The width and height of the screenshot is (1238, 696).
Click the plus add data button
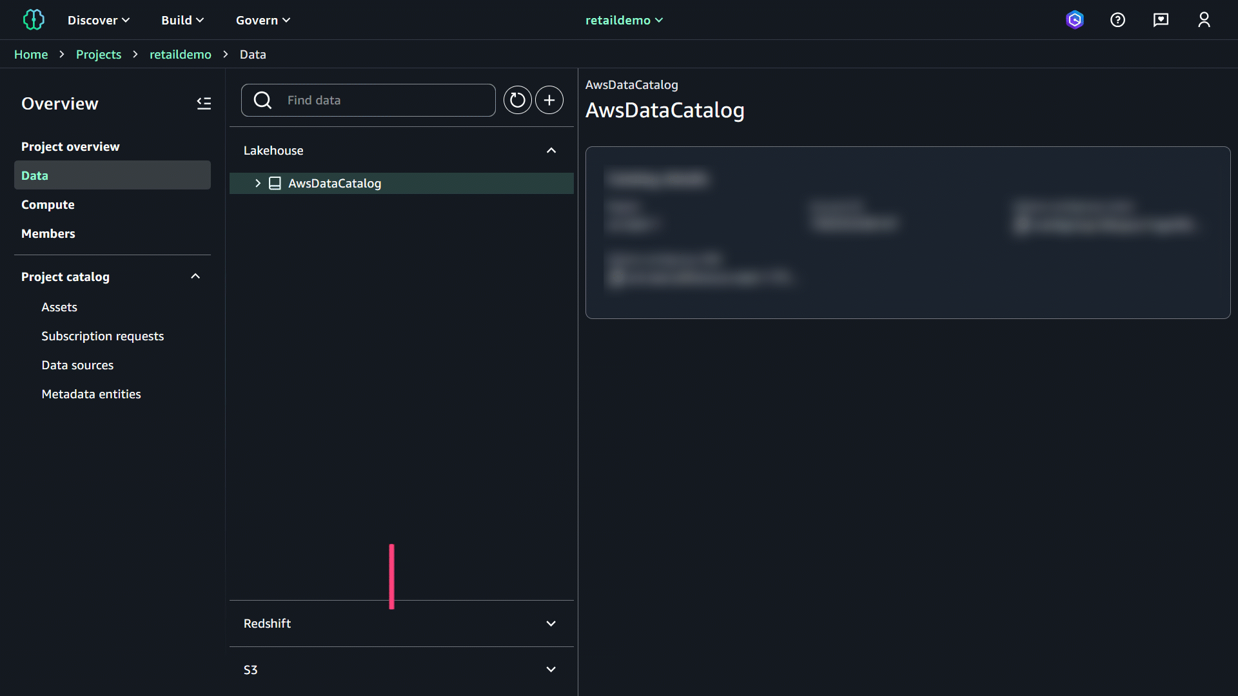(549, 100)
